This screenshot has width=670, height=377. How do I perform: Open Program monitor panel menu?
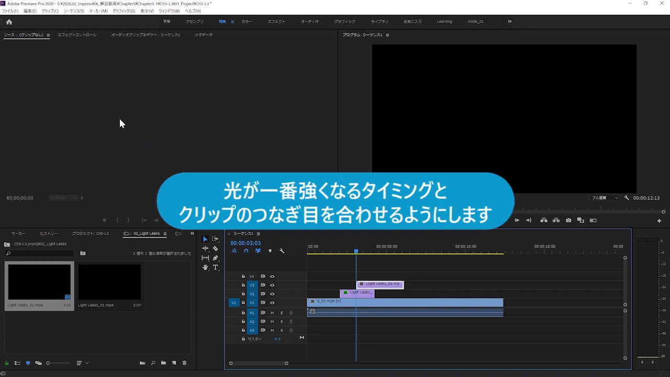click(387, 35)
